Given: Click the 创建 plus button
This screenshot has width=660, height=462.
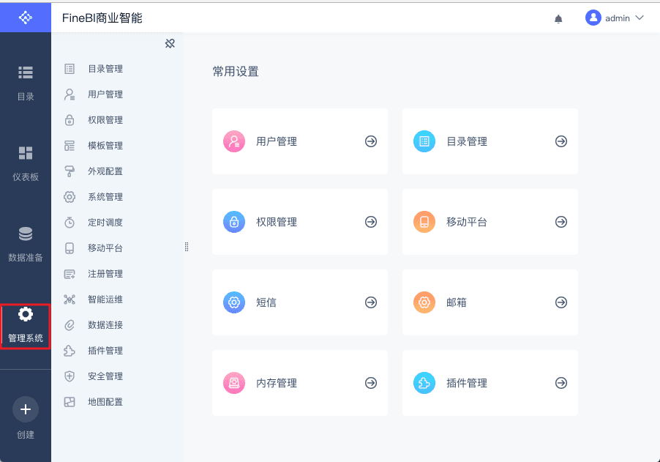Looking at the screenshot, I should (x=26, y=409).
